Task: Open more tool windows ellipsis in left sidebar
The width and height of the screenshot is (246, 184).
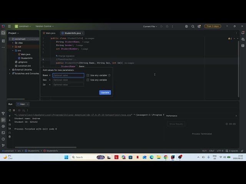Action: point(3,47)
